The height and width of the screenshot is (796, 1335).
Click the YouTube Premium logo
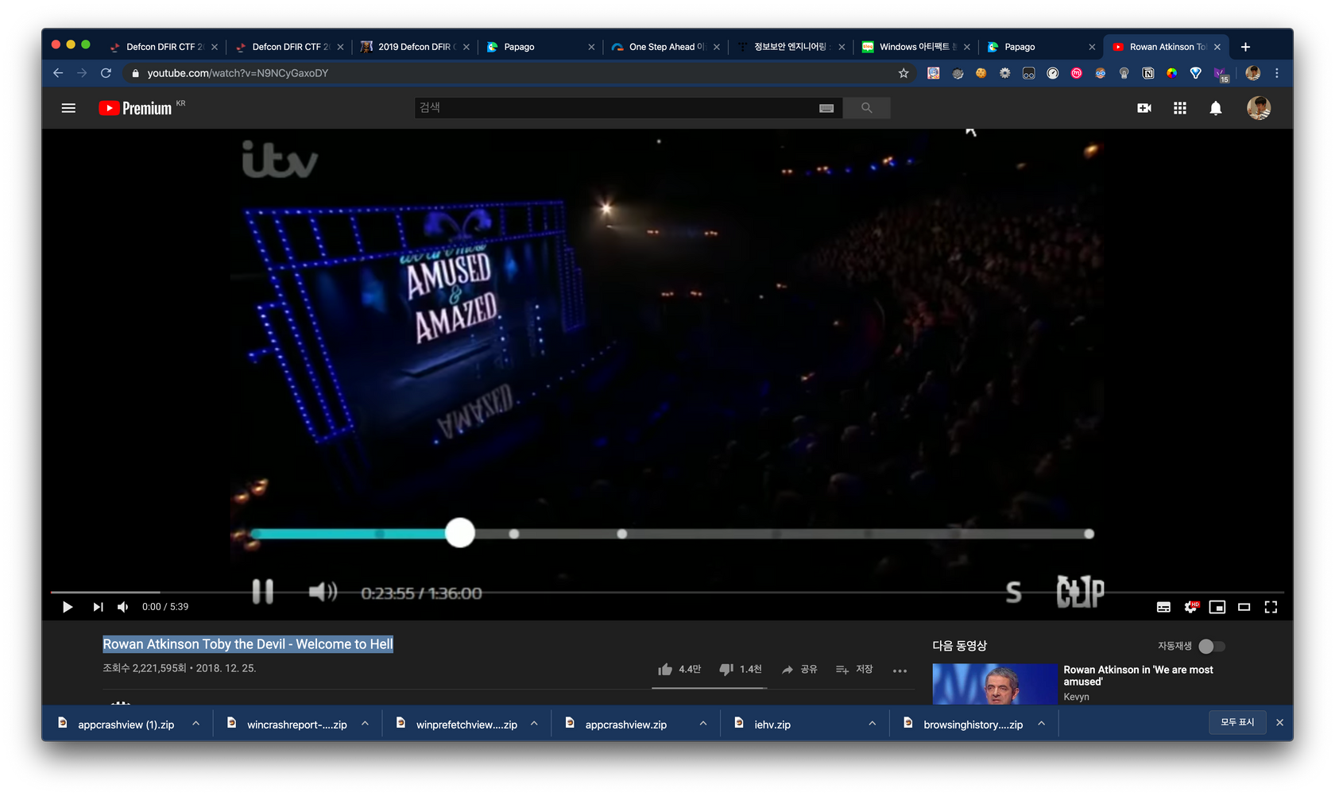coord(135,108)
